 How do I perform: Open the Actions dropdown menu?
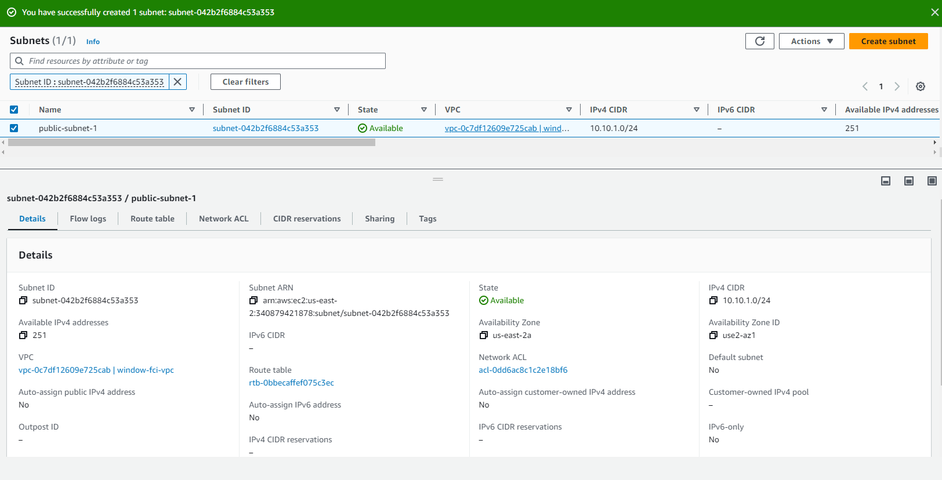pos(811,41)
